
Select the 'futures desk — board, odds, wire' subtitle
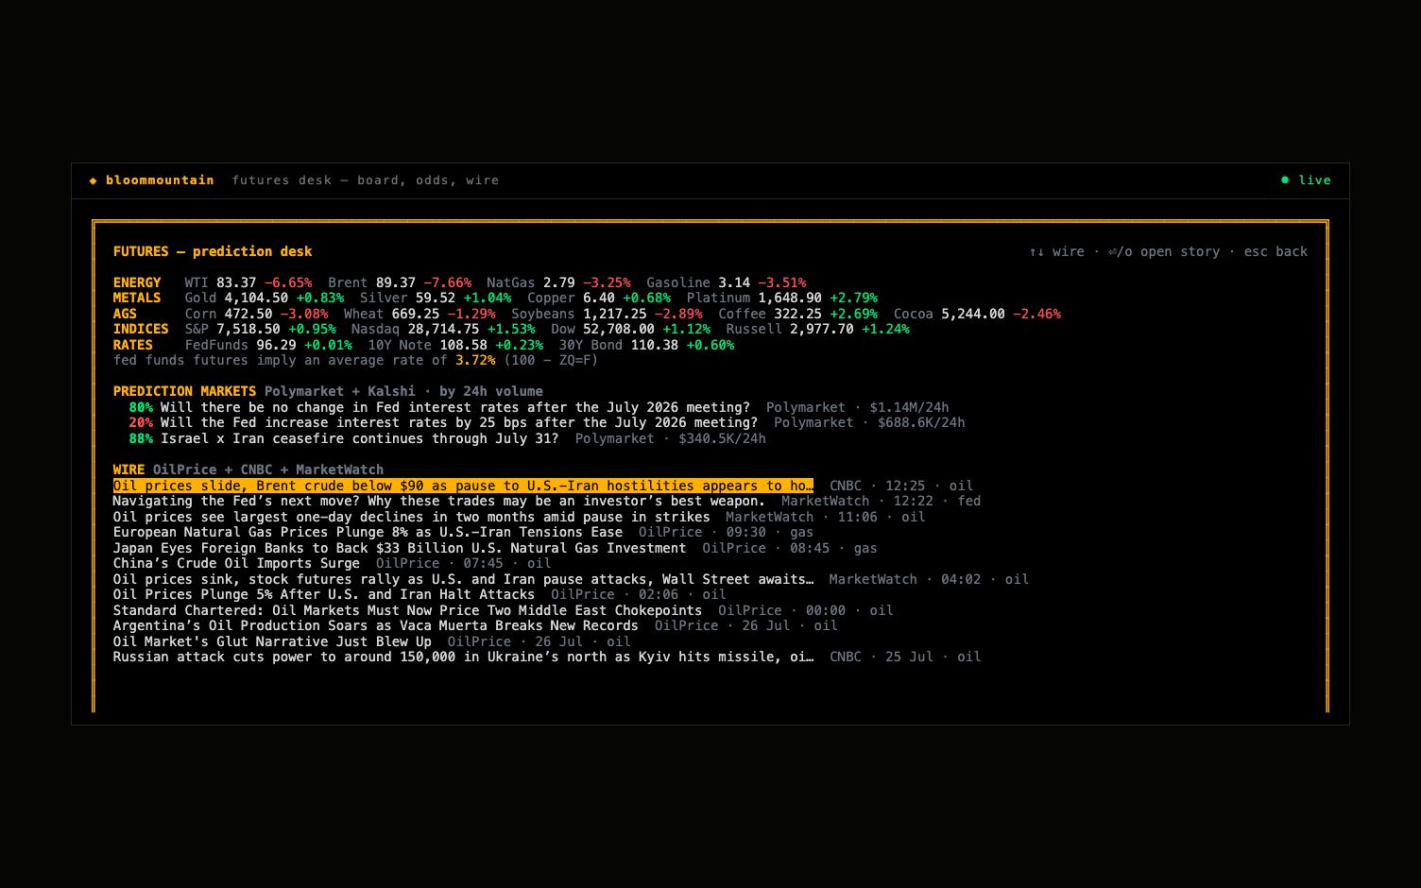click(366, 180)
